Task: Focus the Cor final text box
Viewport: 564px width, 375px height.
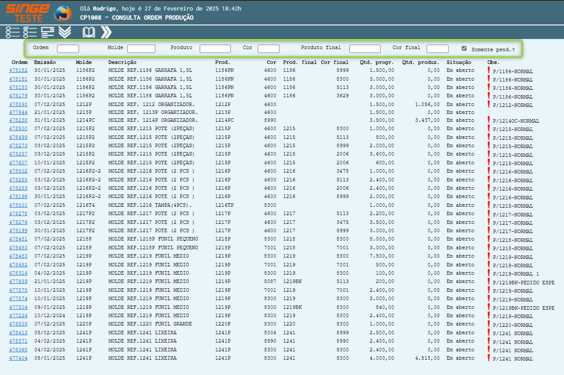Action: click(x=437, y=49)
